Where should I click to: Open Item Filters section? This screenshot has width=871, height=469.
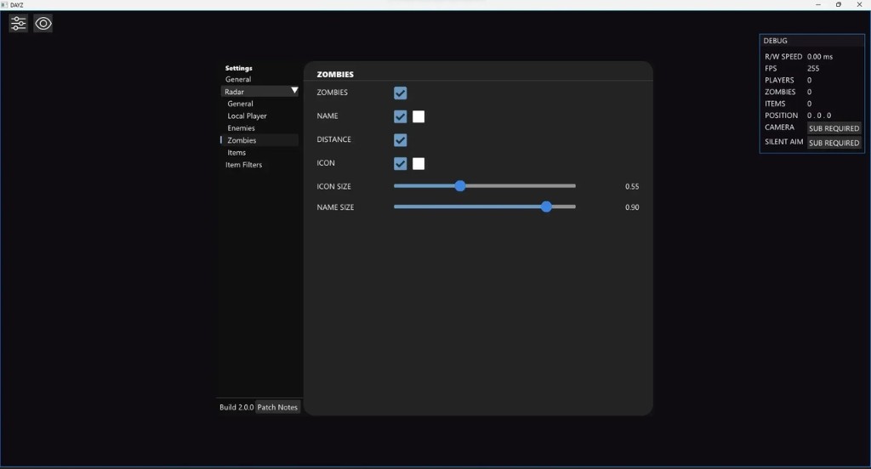[243, 165]
